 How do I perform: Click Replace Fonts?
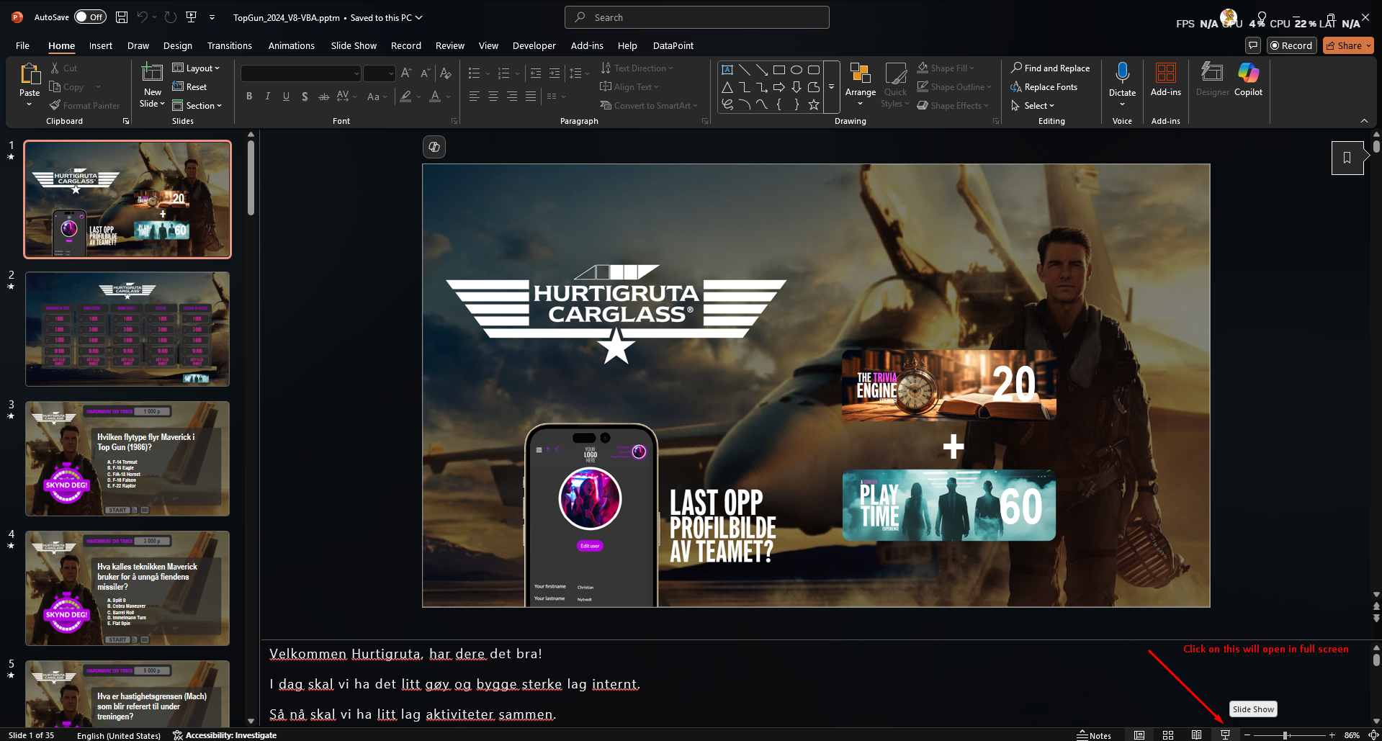[x=1044, y=87]
